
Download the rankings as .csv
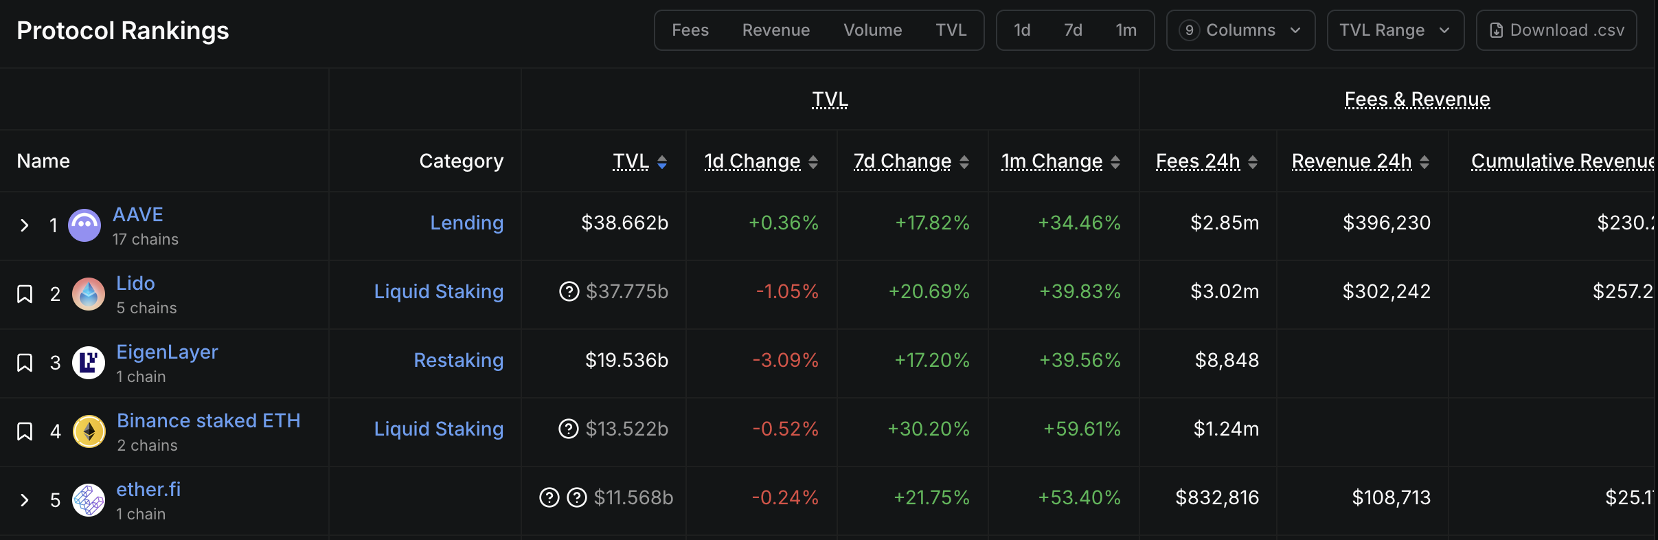(x=1556, y=30)
